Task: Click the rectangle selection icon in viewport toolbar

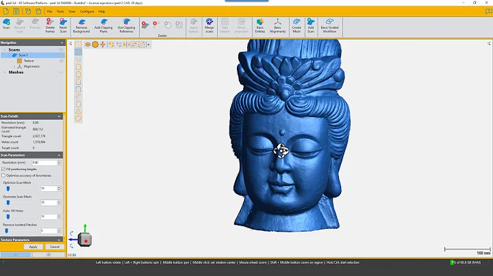Action: (x=78, y=44)
